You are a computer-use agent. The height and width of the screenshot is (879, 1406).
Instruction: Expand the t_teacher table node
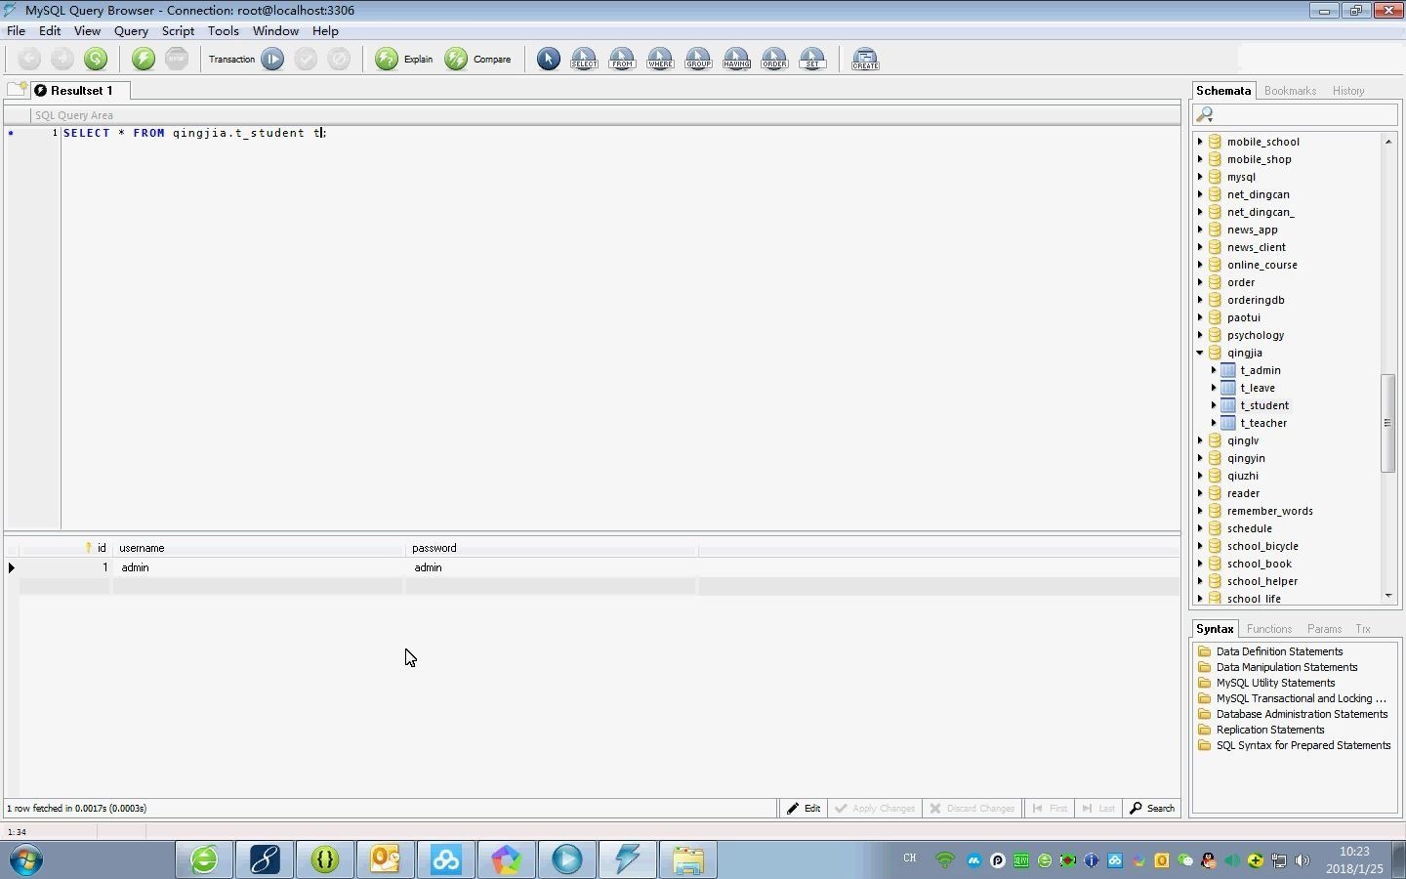tap(1214, 423)
